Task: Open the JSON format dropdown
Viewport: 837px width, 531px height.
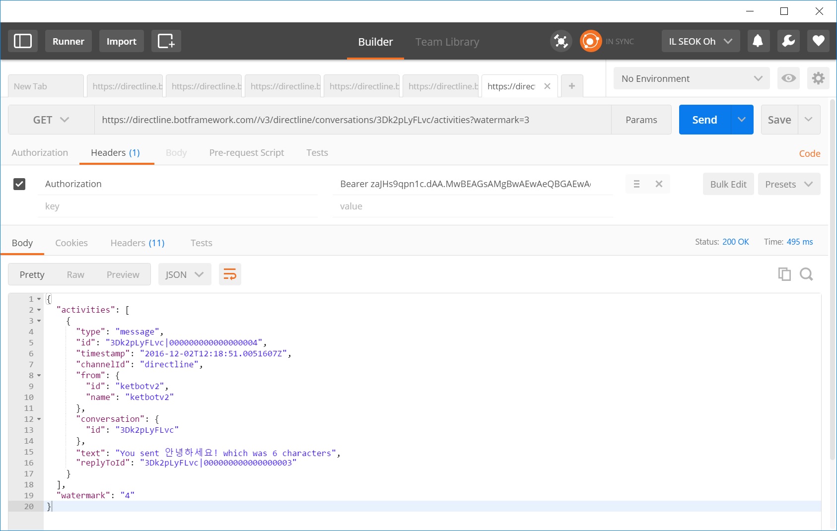Action: pyautogui.click(x=185, y=274)
